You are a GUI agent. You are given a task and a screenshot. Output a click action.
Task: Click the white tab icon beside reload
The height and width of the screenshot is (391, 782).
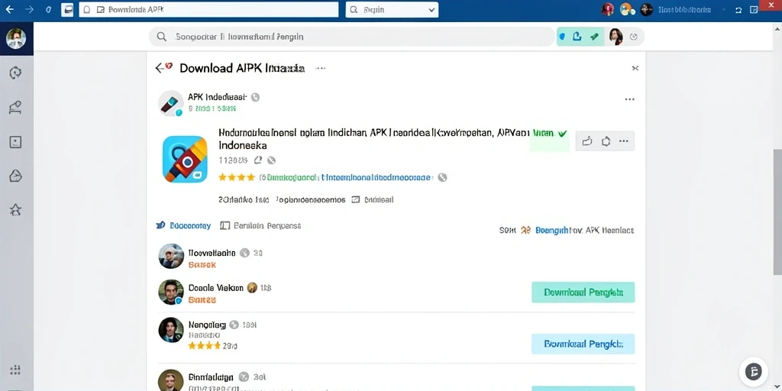(67, 9)
